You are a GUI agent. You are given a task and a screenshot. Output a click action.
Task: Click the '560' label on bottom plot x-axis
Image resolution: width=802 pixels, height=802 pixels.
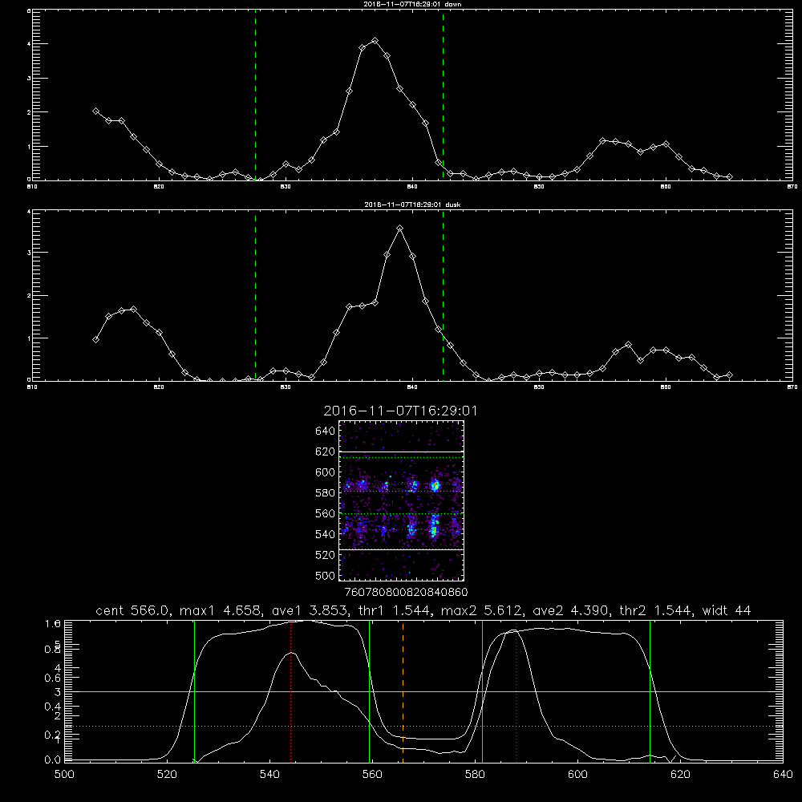[x=372, y=775]
